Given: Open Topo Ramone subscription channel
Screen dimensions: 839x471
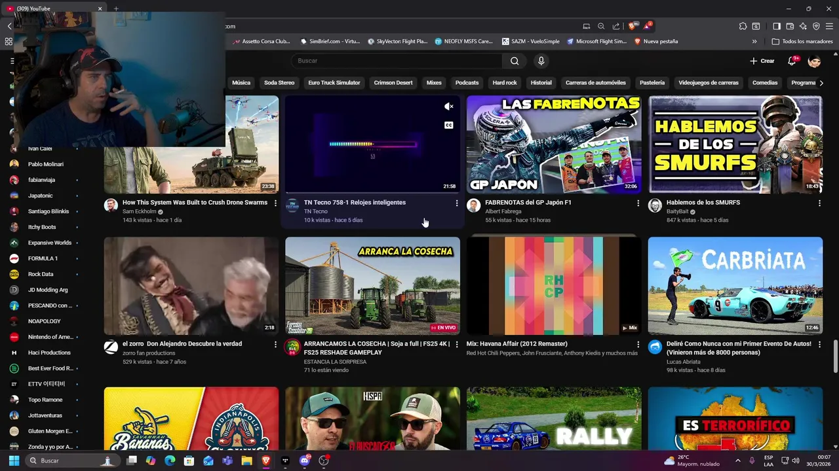Looking at the screenshot, I should tap(43, 400).
